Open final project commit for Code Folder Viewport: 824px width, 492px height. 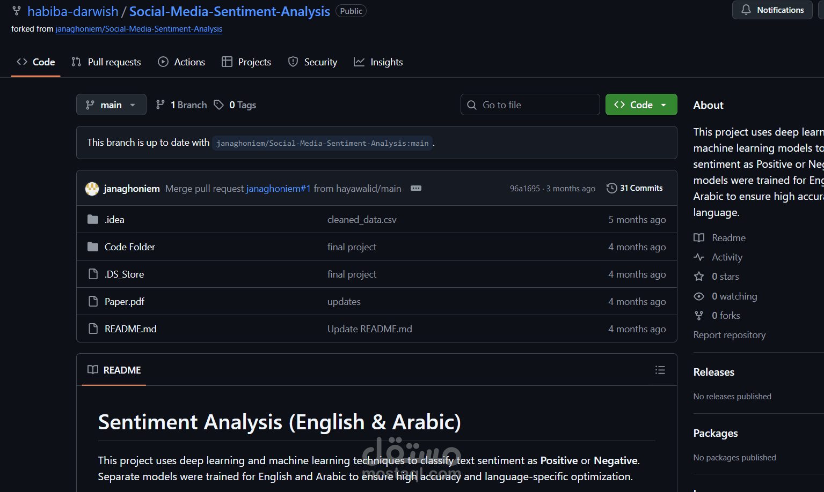coord(352,247)
